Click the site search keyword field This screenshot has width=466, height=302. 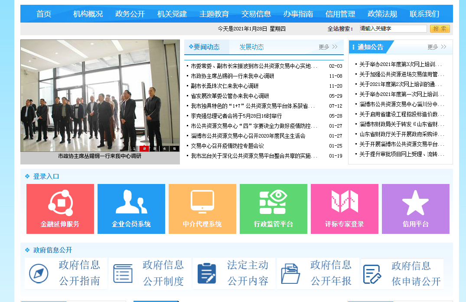tap(392, 29)
